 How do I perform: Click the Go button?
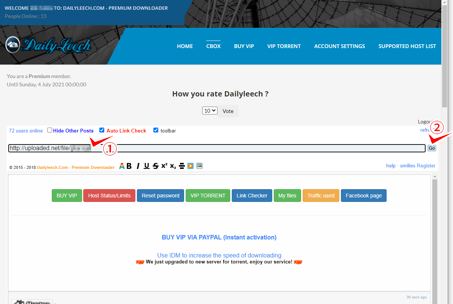432,148
